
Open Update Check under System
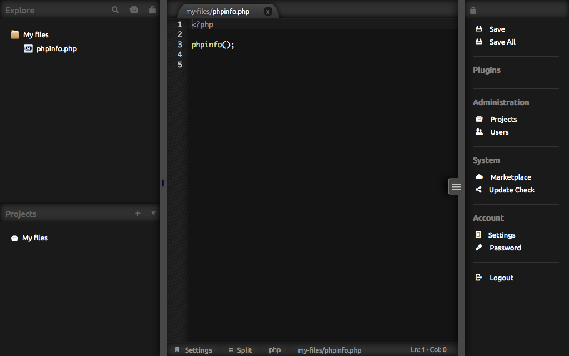pos(512,190)
